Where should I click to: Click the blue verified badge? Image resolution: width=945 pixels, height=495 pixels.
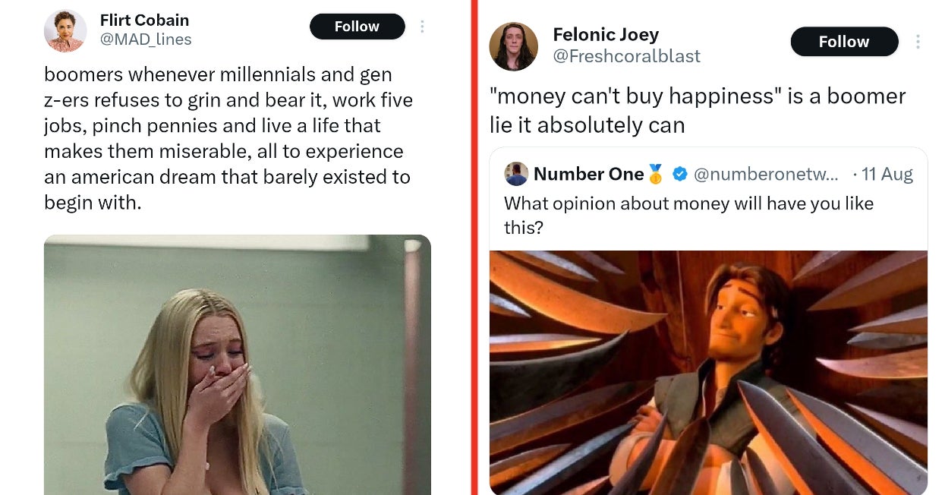click(x=680, y=174)
